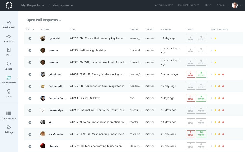Click the Codacy logo icon
The width and height of the screenshot is (245, 152).
9,5
